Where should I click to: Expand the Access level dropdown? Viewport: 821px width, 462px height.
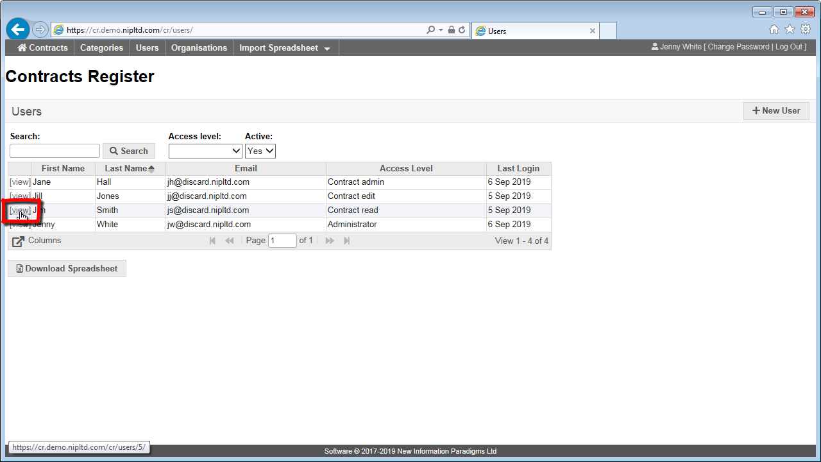tap(205, 151)
